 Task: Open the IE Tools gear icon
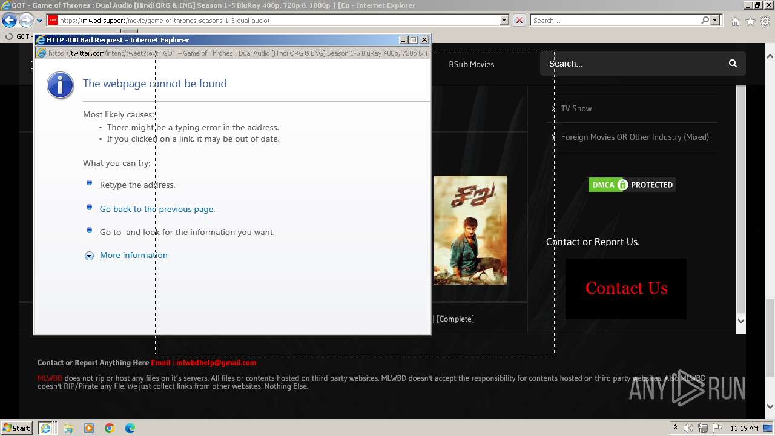pyautogui.click(x=765, y=21)
